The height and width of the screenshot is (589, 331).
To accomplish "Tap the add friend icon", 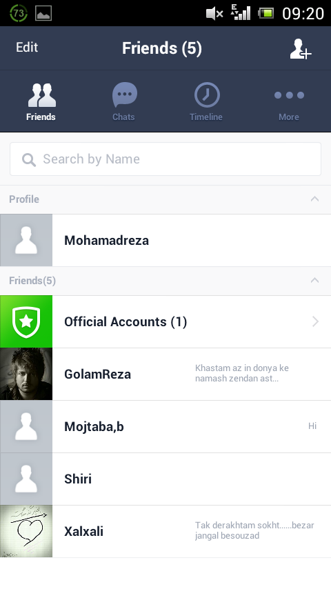I will (301, 49).
